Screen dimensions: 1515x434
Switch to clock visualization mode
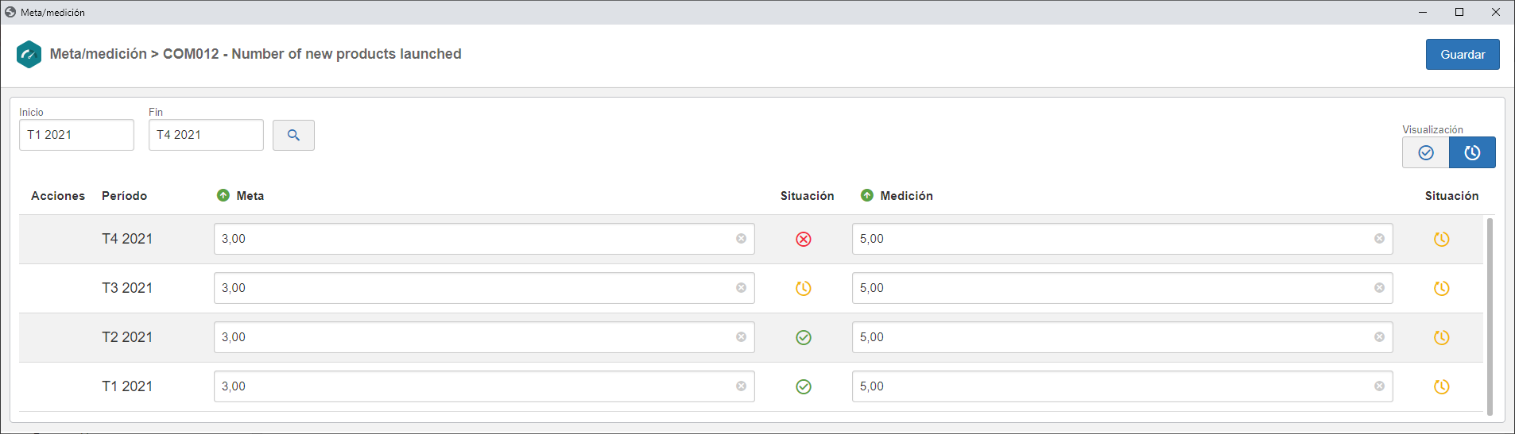click(1472, 152)
